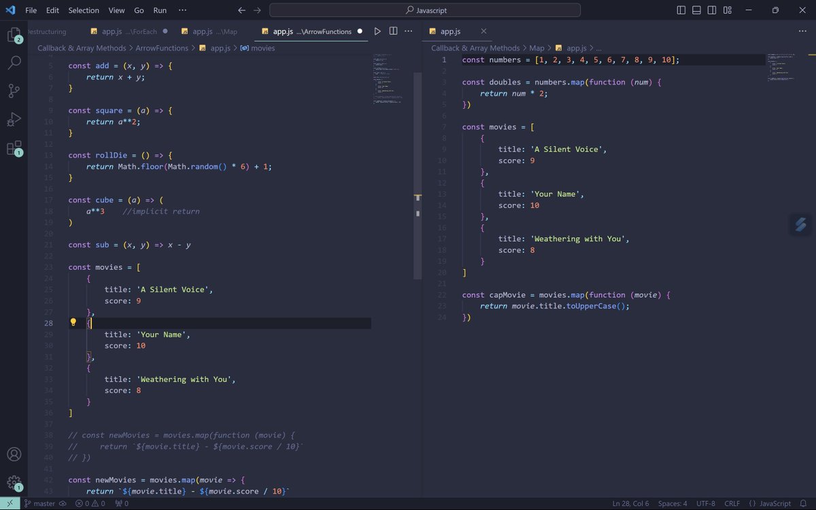The height and width of the screenshot is (510, 816).
Task: Expand the ArrowFunctions breadcrumb
Action: click(x=162, y=48)
